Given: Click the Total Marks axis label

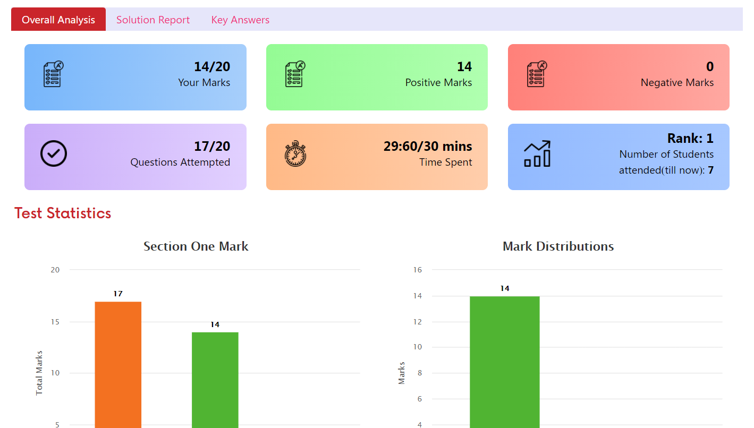Looking at the screenshot, I should click(x=39, y=373).
